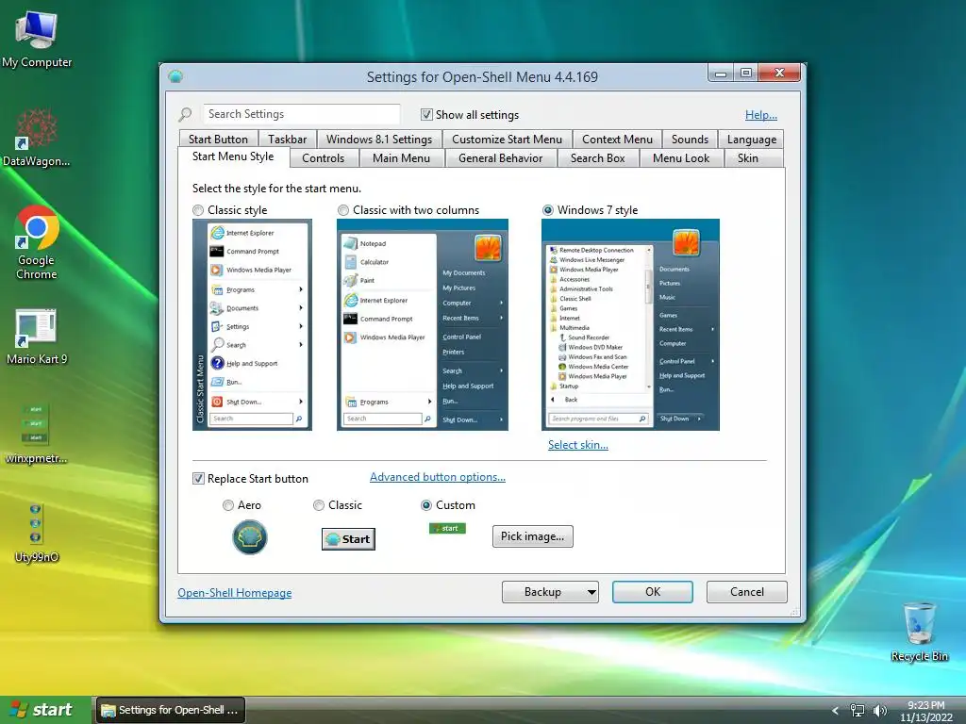
Task: Click the volume speaker tray icon
Action: point(880,711)
